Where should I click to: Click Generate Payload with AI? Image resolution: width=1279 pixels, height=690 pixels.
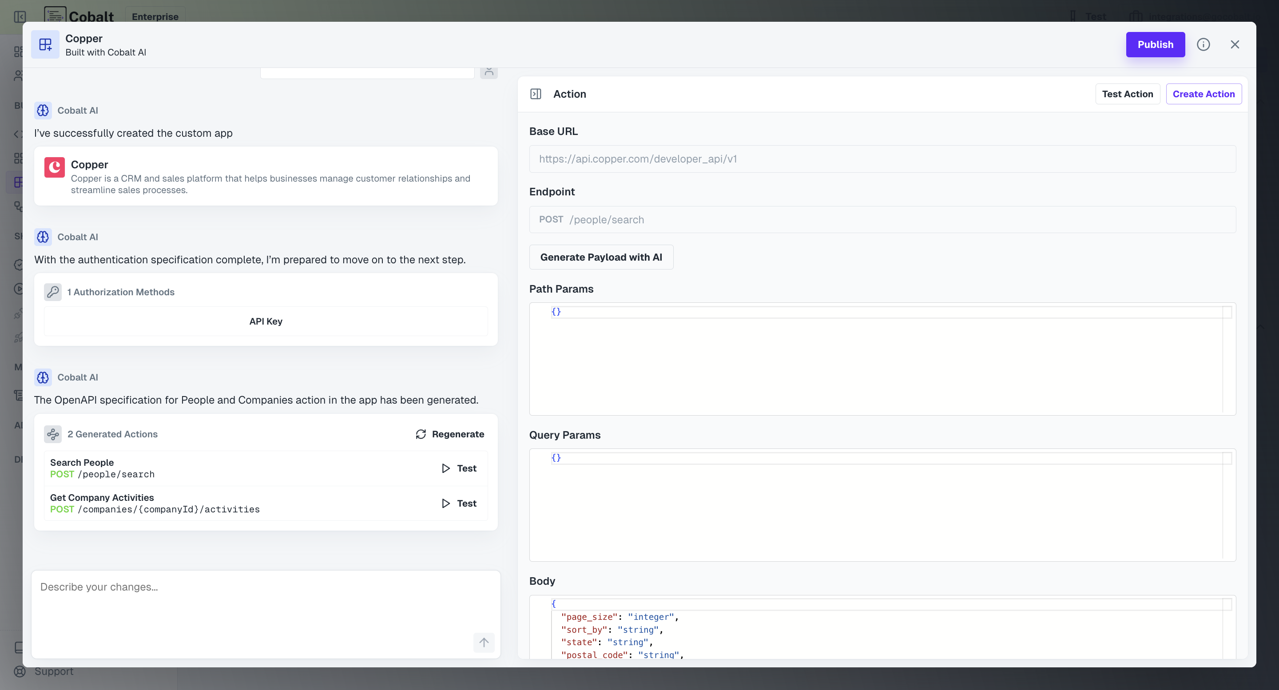point(601,257)
